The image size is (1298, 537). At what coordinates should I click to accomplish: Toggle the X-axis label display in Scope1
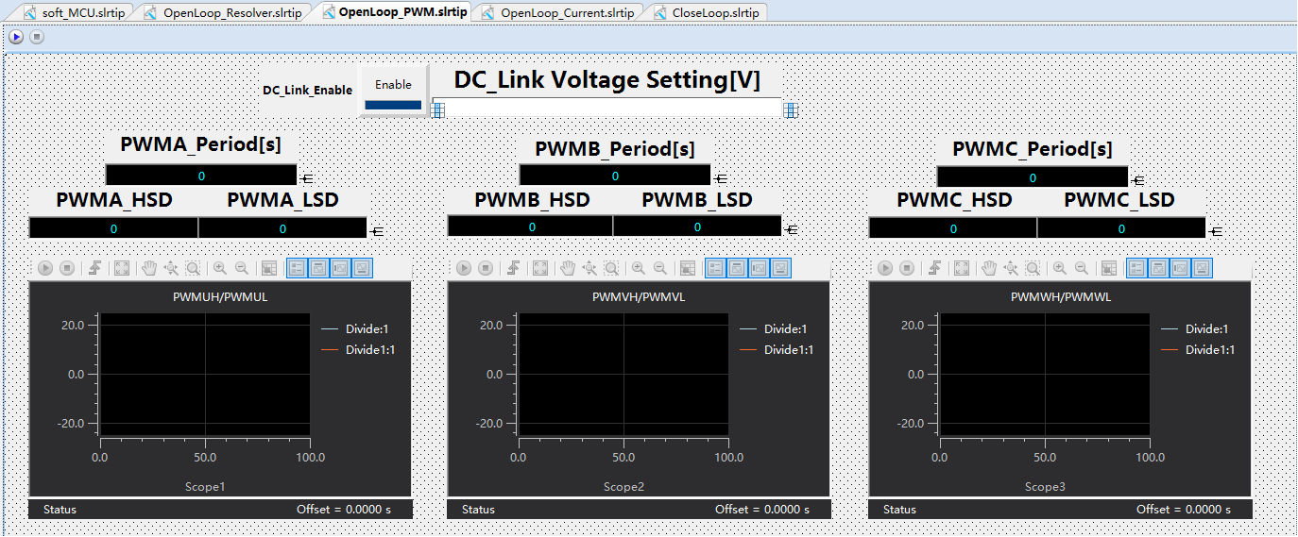tap(362, 268)
